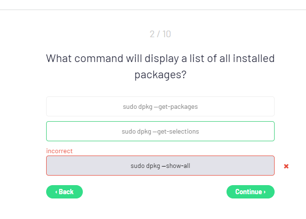Pick the "sudo dpkg --show-all" answer
This screenshot has width=306, height=219.
tap(160, 166)
